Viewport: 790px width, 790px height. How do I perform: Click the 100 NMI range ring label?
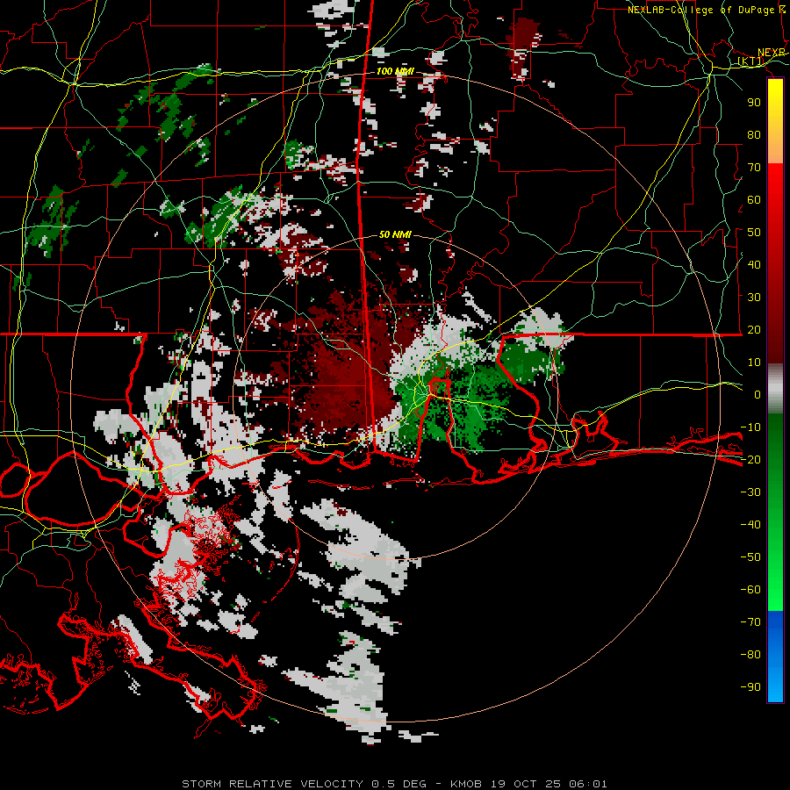396,71
